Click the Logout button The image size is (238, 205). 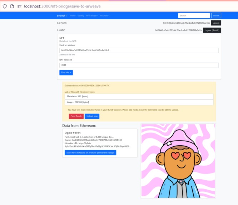click(x=216, y=23)
